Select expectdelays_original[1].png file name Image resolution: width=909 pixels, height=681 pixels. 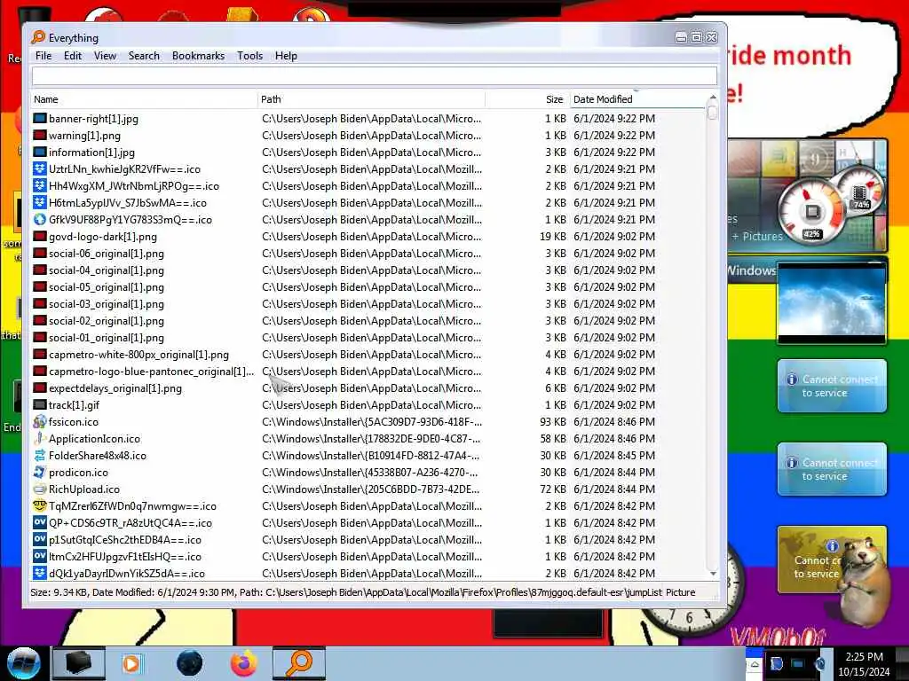pyautogui.click(x=115, y=388)
